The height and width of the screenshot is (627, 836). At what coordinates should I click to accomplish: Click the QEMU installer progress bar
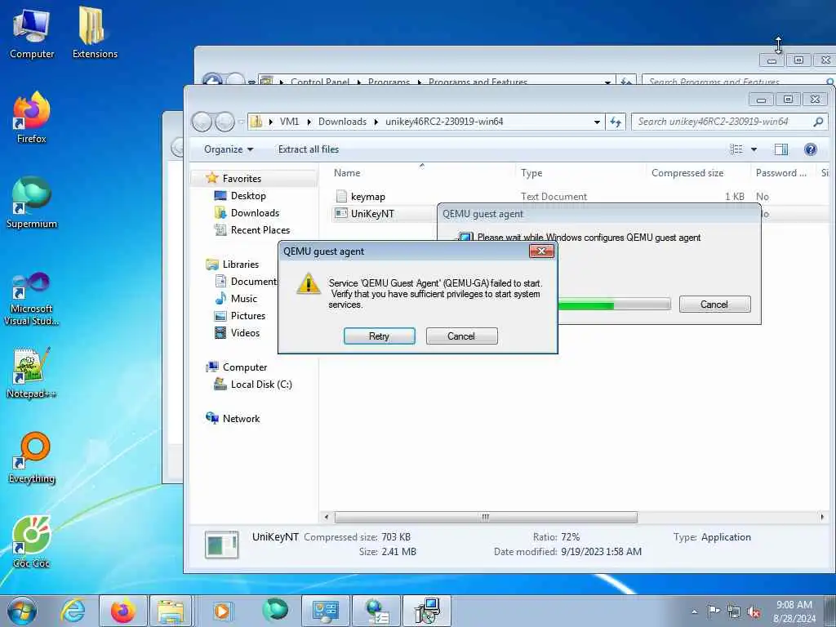point(614,305)
